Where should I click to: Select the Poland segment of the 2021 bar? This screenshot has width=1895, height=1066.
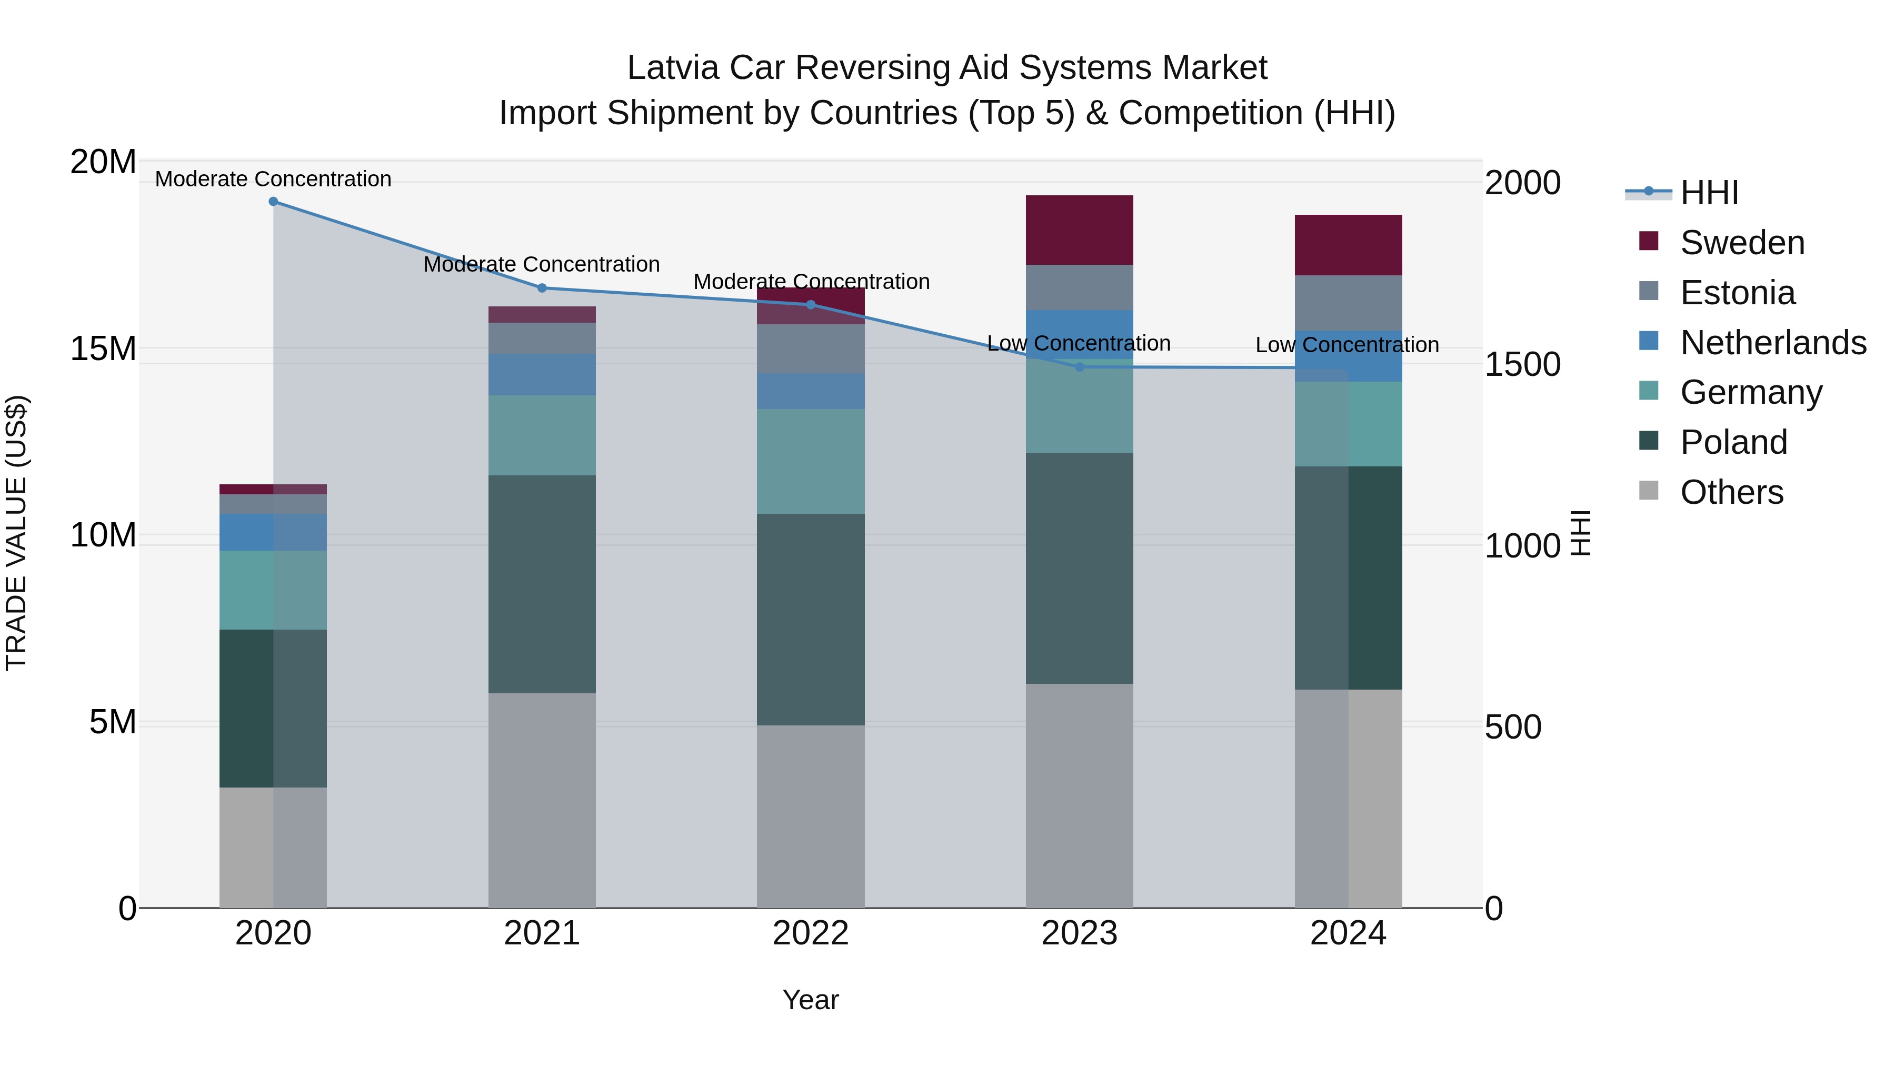542,584
